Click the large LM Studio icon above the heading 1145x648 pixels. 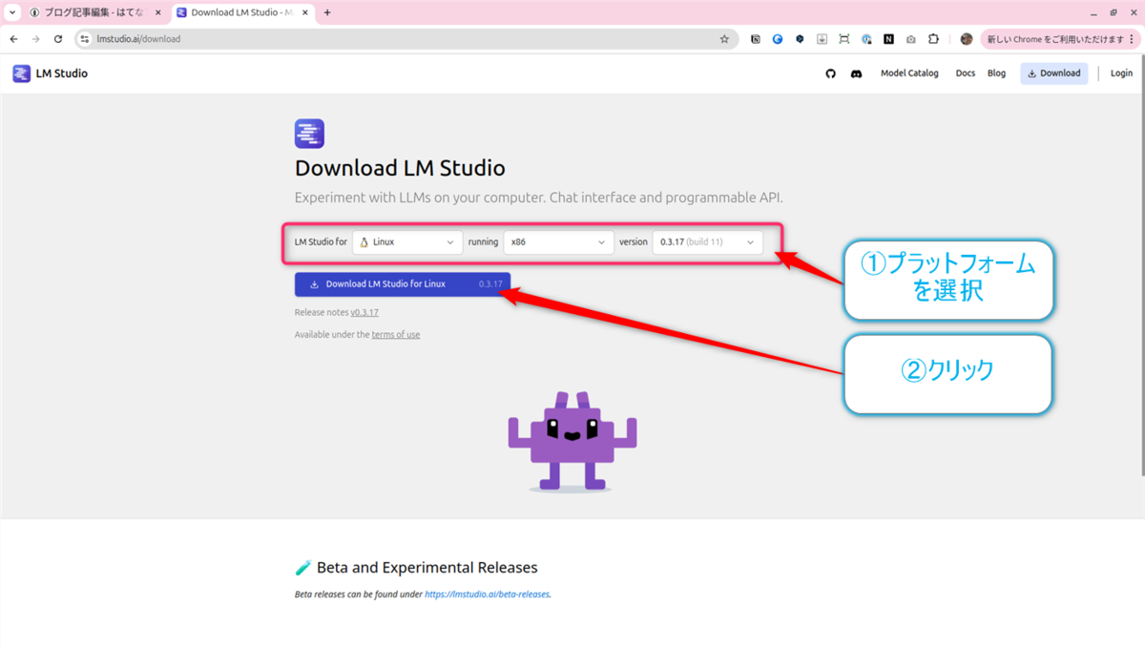[309, 134]
